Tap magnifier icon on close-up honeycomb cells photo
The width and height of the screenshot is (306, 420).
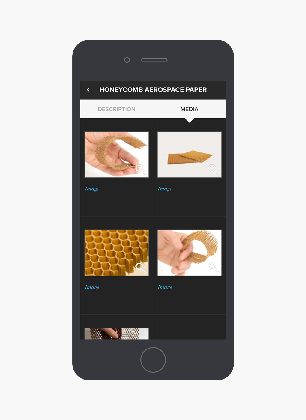(140, 268)
